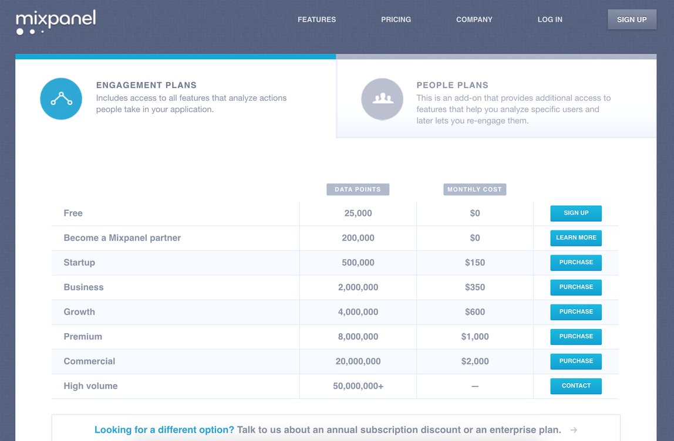Purchase the Premium plan
The height and width of the screenshot is (441, 674).
click(576, 336)
